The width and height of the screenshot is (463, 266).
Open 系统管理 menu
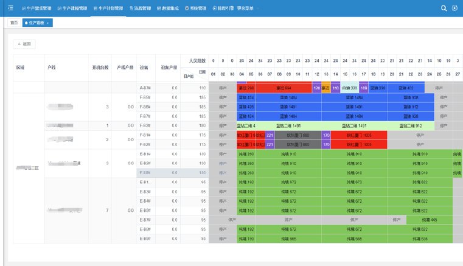coord(195,9)
